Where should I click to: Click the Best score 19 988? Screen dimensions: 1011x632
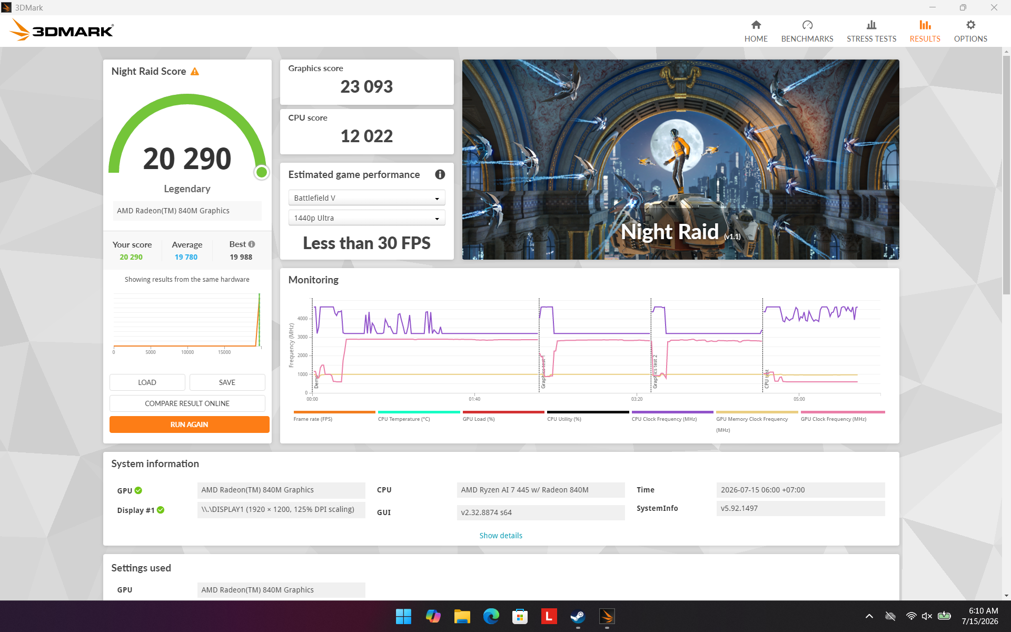[241, 257]
